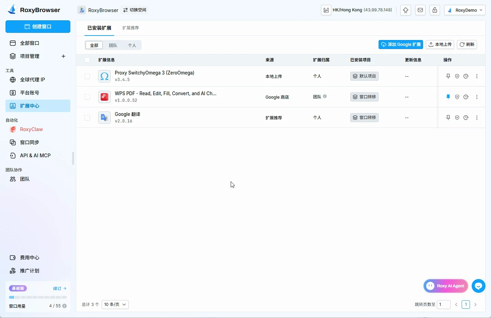491x318 pixels.
Task: Check the Proxy SwitchyOmega 3 row checkbox
Action: tap(87, 76)
